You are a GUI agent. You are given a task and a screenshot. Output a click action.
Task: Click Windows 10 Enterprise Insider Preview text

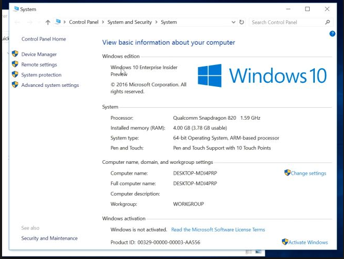pyautogui.click(x=144, y=71)
